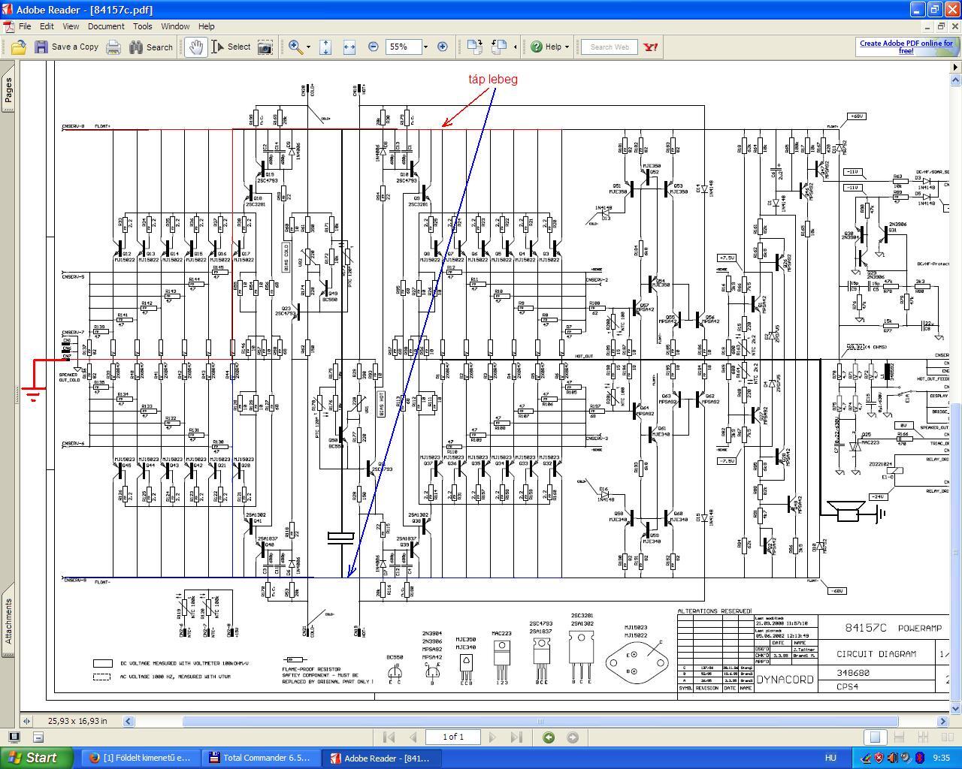This screenshot has height=769, width=962.
Task: Open the File menu
Action: pyautogui.click(x=25, y=26)
